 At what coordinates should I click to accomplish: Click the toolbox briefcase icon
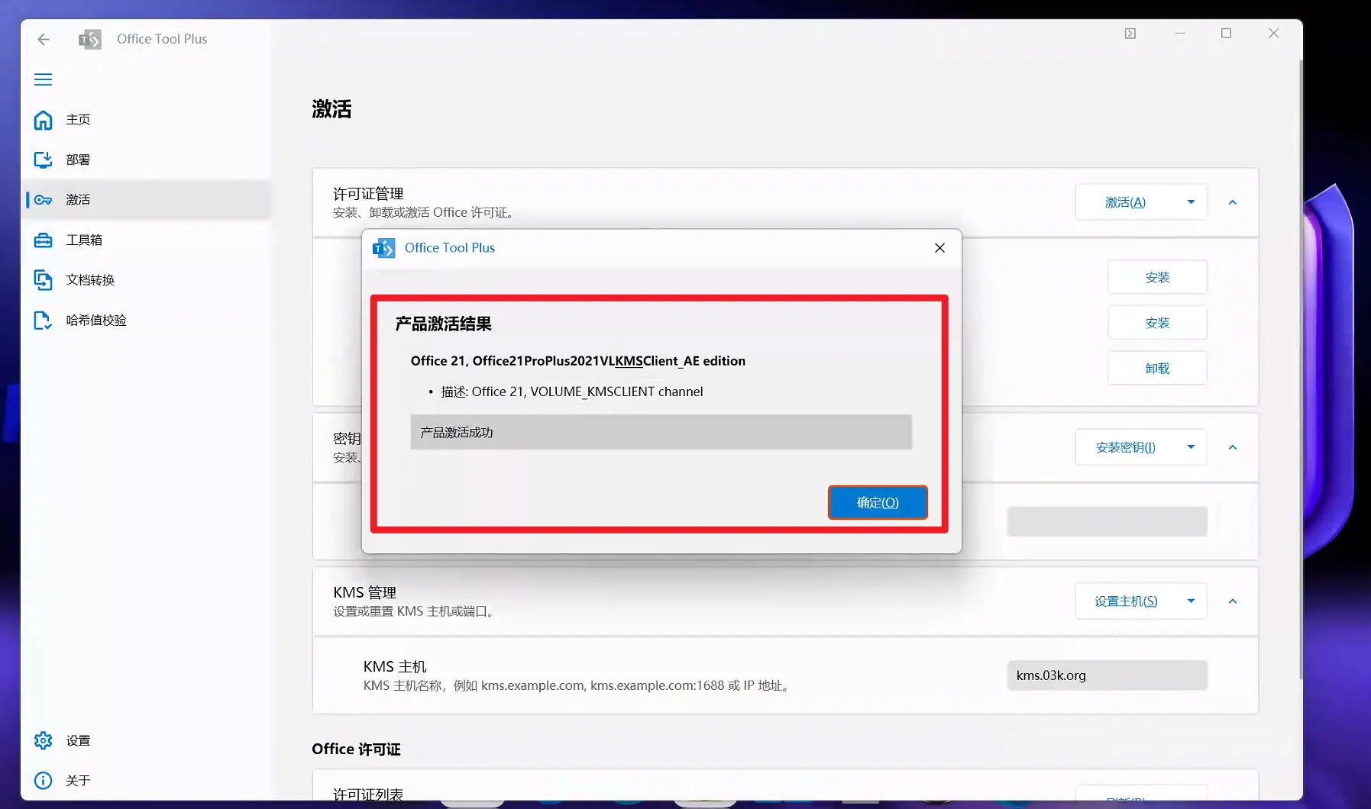(x=44, y=240)
